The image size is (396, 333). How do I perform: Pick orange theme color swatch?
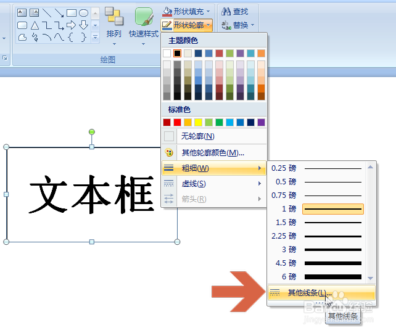(x=261, y=53)
